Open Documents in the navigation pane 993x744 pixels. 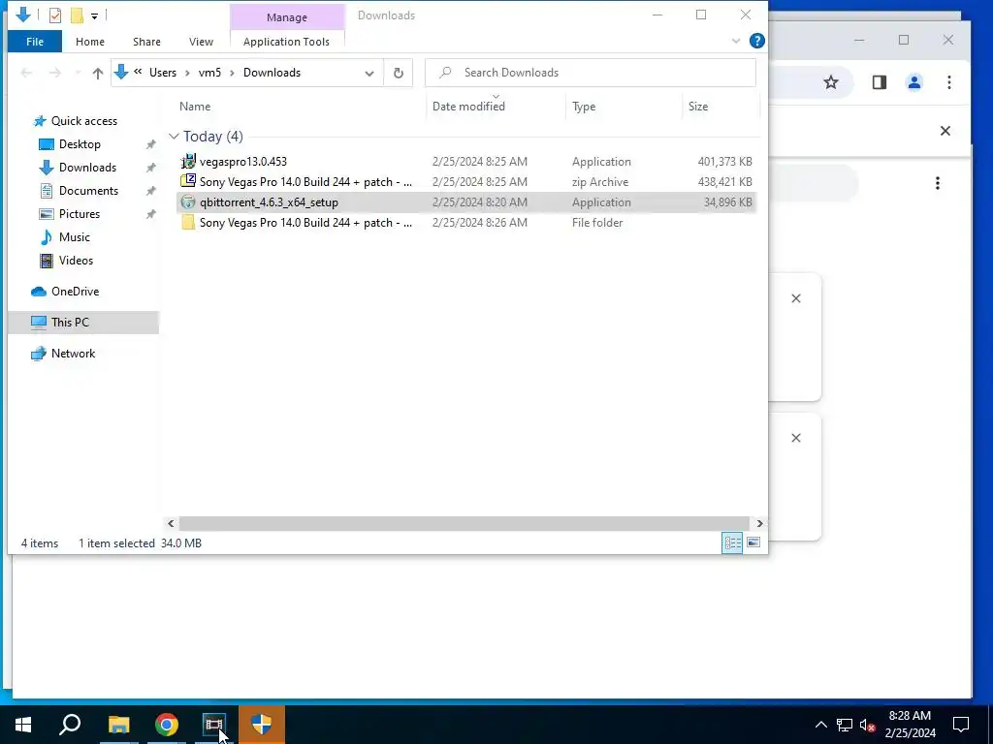[88, 191]
